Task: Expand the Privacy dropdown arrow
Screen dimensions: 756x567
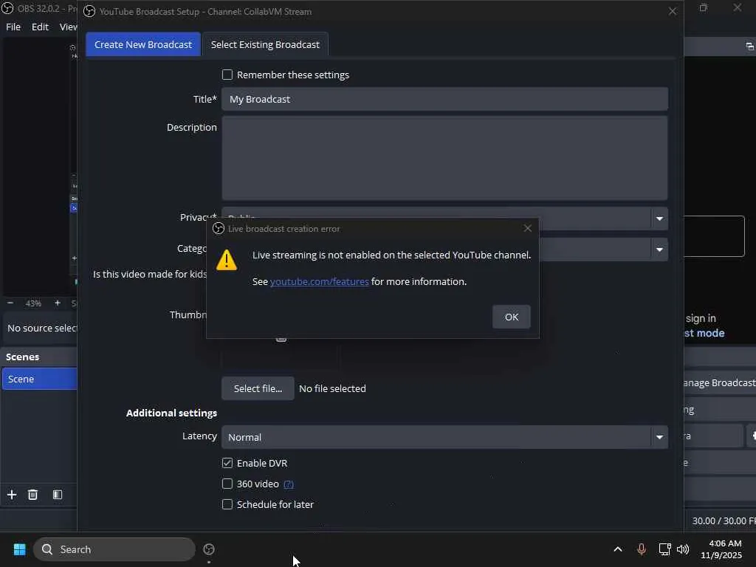Action: 659,219
